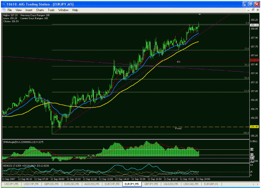Click the MIG Trading Station title bar icon

point(3,4)
